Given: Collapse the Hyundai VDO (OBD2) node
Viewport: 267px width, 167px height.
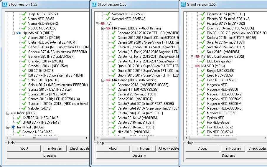Looking at the screenshot, I should click(14, 33).
